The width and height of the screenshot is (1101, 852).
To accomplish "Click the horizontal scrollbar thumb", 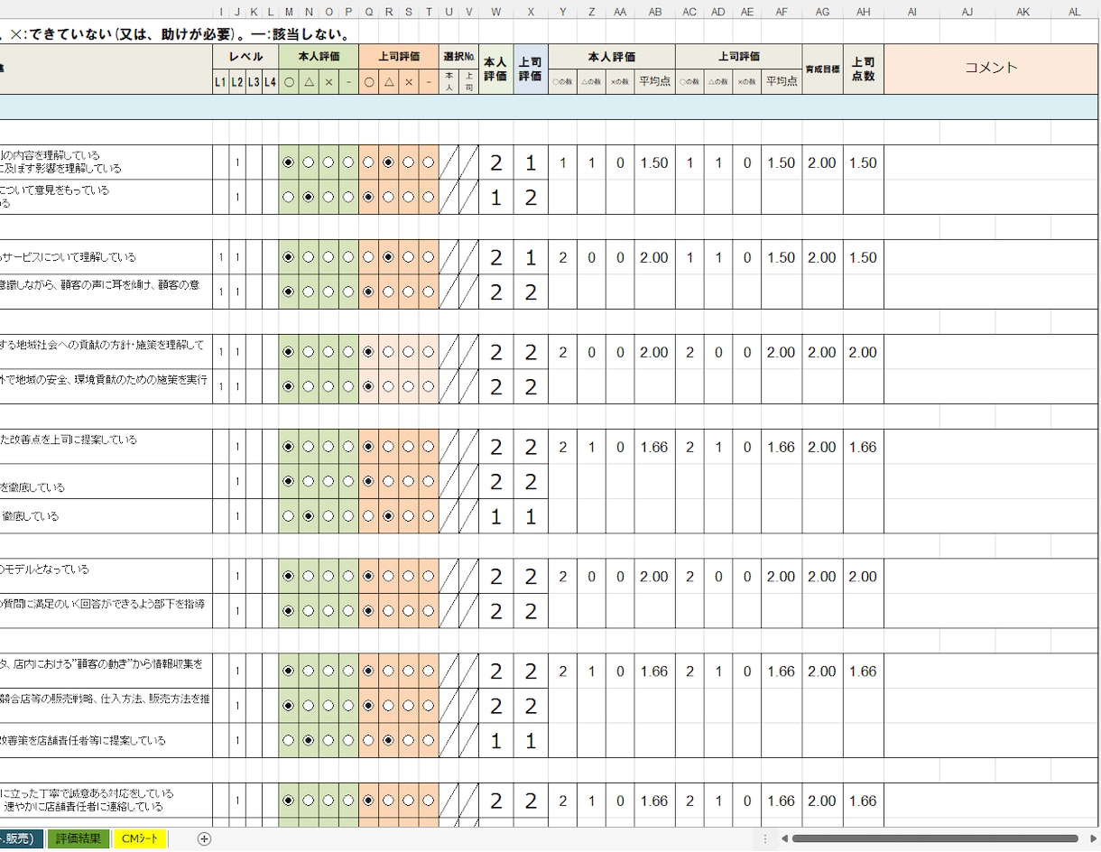I will (934, 838).
